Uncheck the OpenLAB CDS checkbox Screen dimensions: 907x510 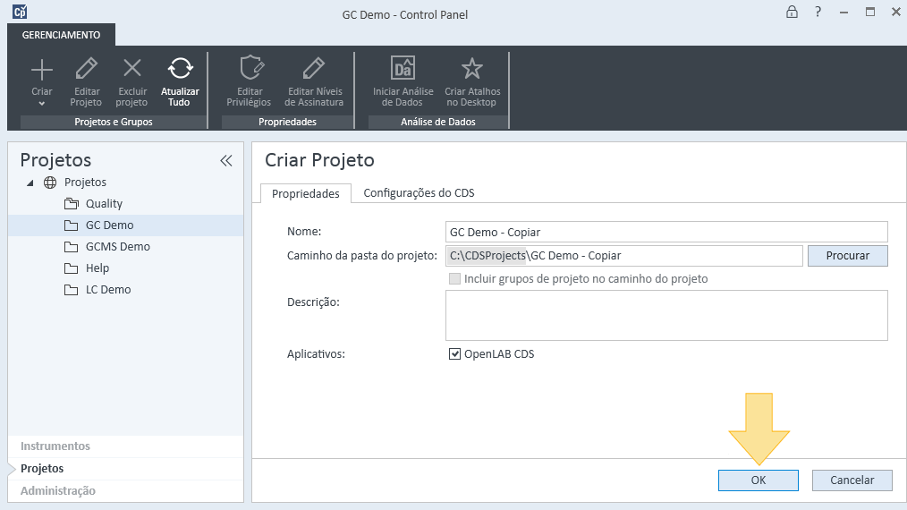coord(454,353)
